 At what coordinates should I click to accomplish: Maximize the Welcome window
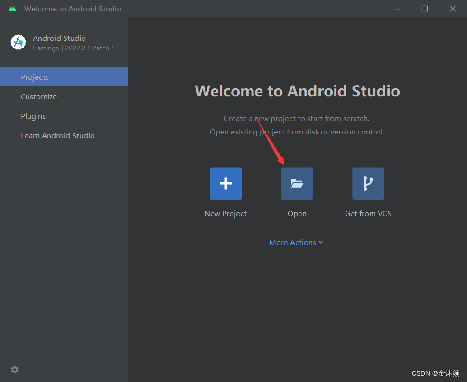(425, 9)
